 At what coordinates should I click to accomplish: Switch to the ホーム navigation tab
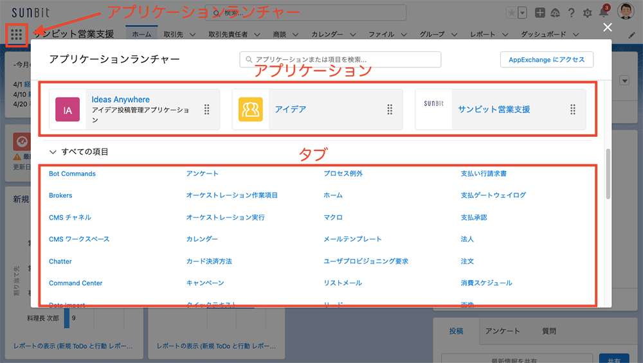(141, 35)
